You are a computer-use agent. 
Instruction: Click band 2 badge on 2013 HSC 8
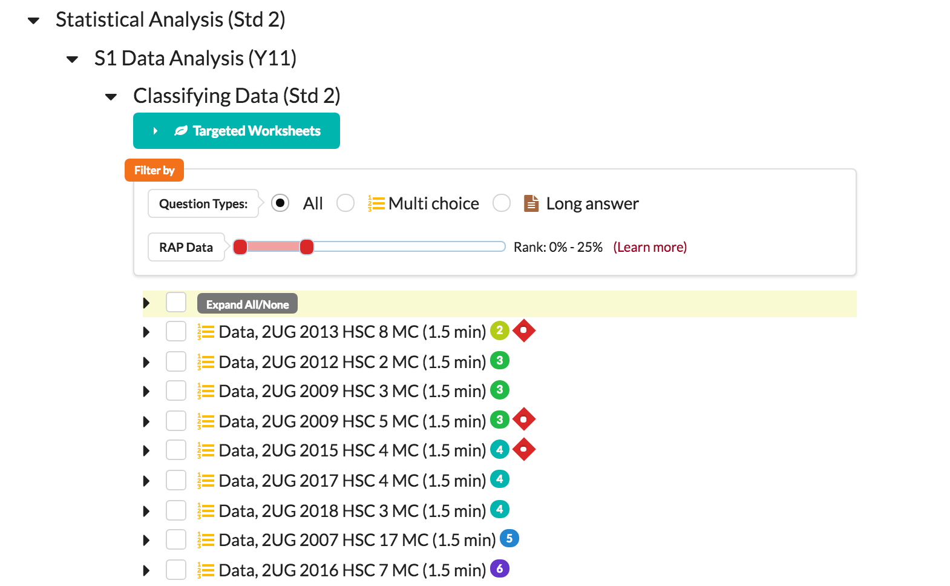(499, 331)
